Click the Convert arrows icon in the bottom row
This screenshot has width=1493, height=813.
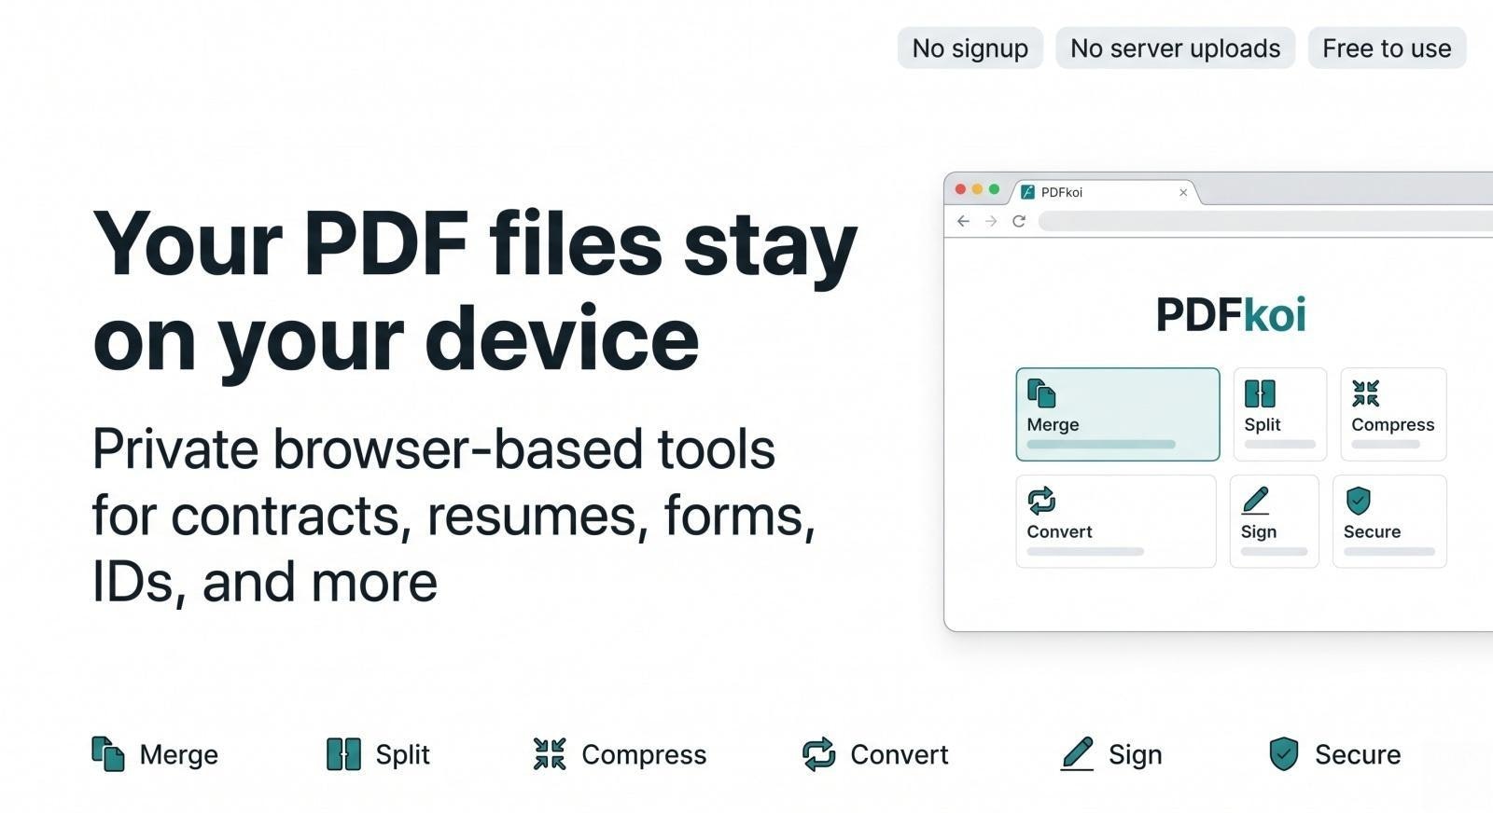[818, 753]
